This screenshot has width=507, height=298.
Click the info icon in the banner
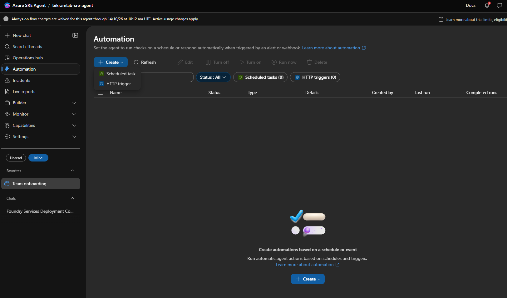[6, 19]
